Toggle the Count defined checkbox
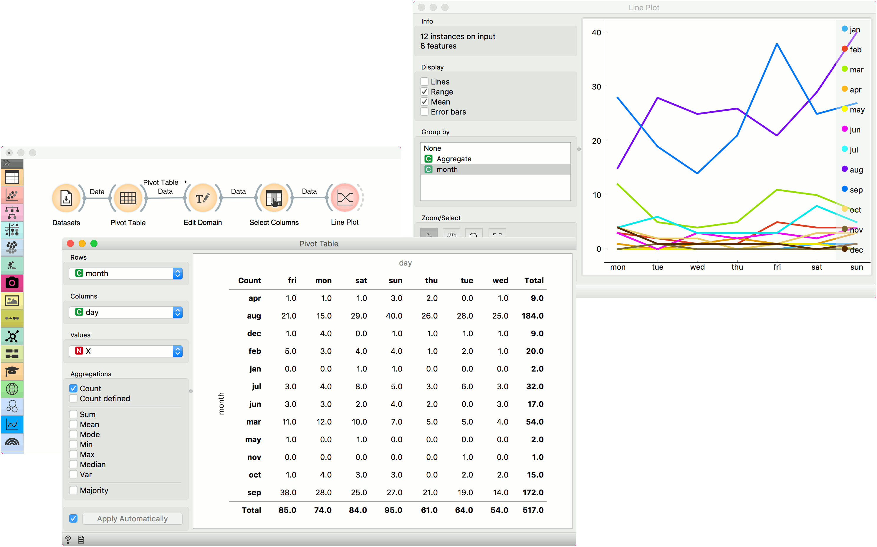Viewport: 877px width, 547px height. pos(73,398)
